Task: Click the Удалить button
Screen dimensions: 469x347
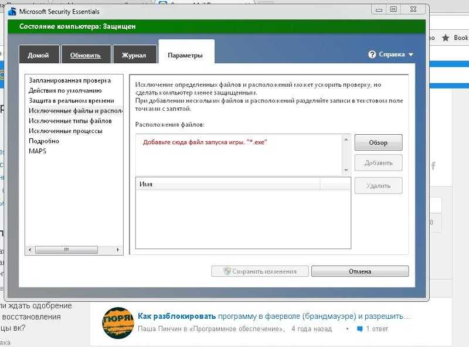Action: click(x=378, y=186)
